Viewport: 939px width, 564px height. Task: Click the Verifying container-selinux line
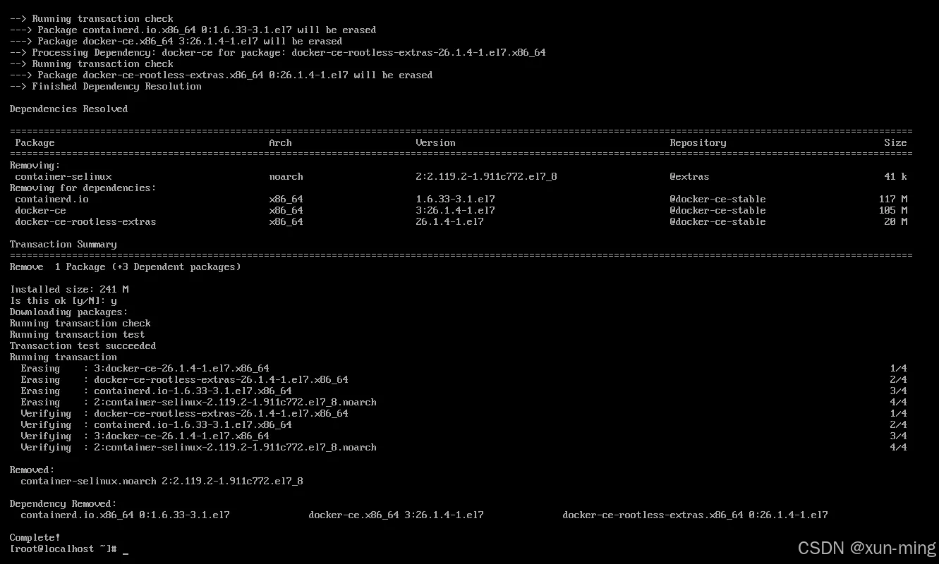pyautogui.click(x=198, y=447)
